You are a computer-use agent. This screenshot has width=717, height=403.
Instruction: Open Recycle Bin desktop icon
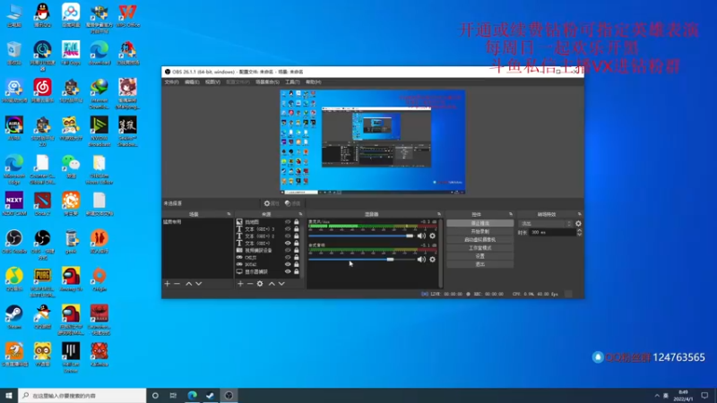[14, 53]
